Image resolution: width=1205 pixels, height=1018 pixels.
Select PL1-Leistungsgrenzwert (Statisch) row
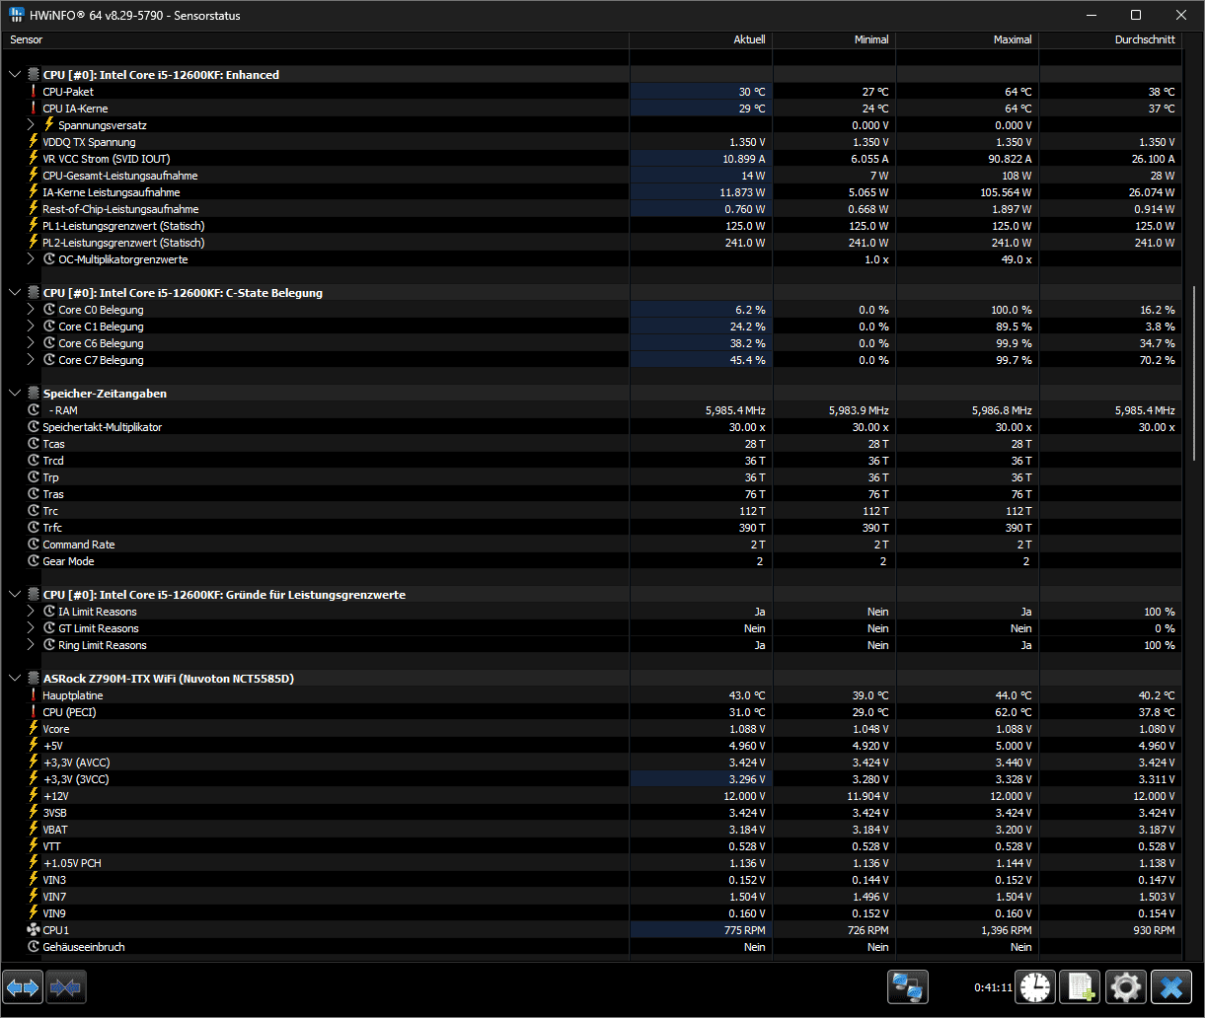592,226
